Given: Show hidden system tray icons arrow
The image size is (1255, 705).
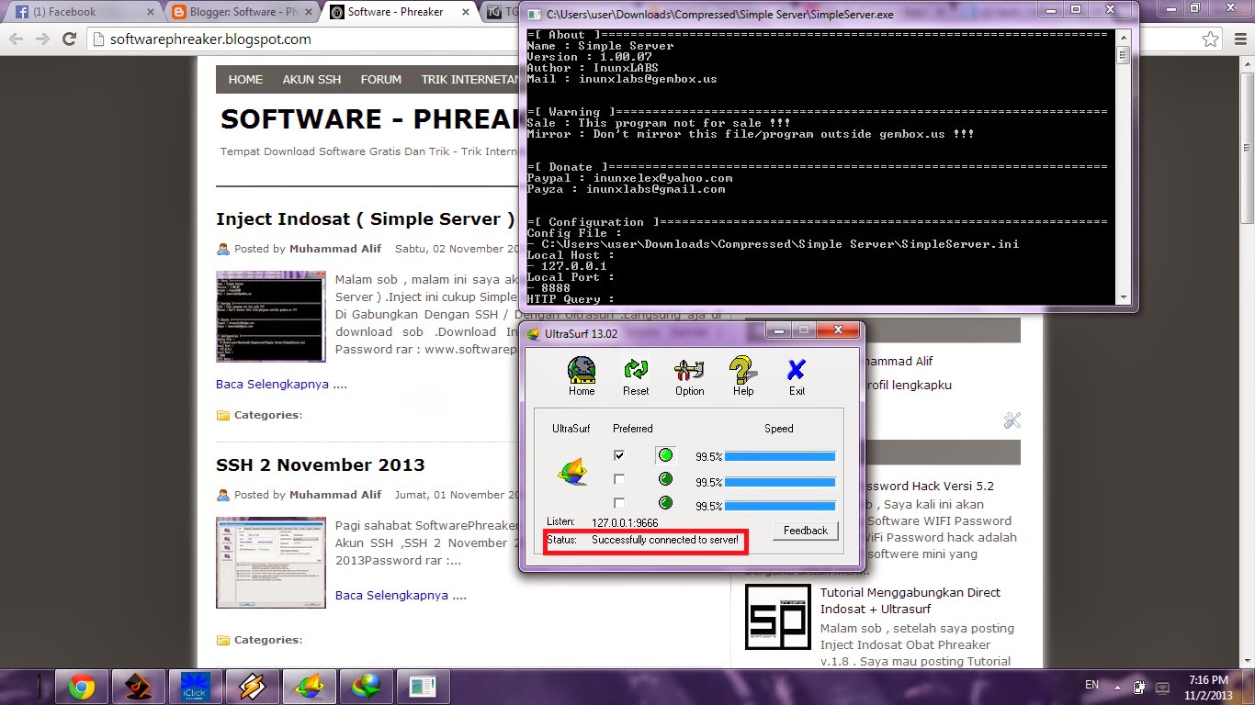Looking at the screenshot, I should point(1116,686).
